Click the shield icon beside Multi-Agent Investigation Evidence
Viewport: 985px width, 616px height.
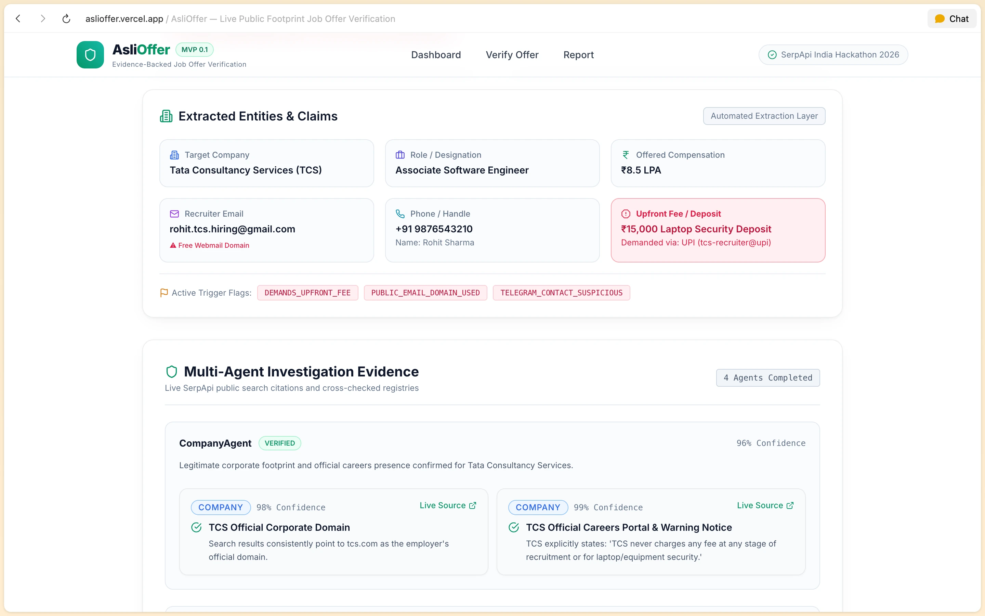[x=172, y=372]
